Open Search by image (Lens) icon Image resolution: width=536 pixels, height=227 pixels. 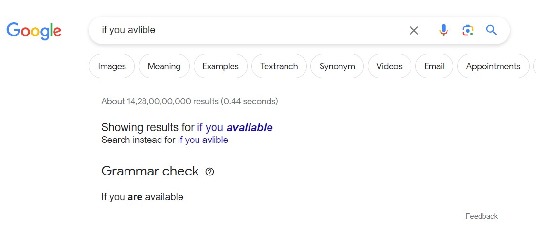467,30
